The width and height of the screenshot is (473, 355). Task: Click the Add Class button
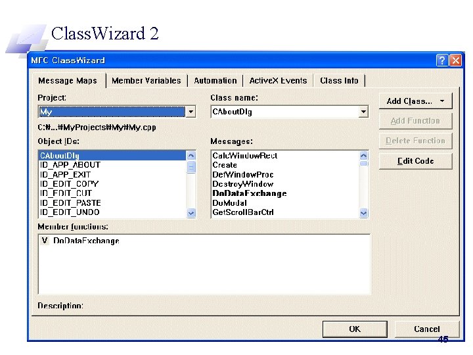click(415, 101)
